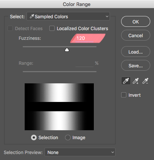Open the Selection Preview dropdown
The height and width of the screenshot is (160, 154).
pyautogui.click(x=80, y=152)
